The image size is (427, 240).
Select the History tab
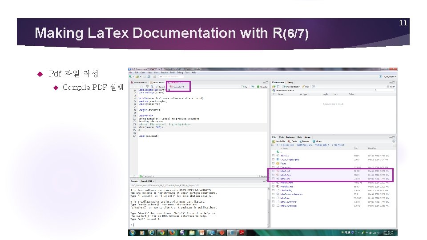point(290,82)
